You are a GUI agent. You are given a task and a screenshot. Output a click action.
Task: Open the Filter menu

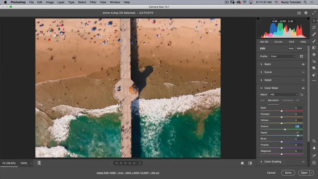coord(93,2)
